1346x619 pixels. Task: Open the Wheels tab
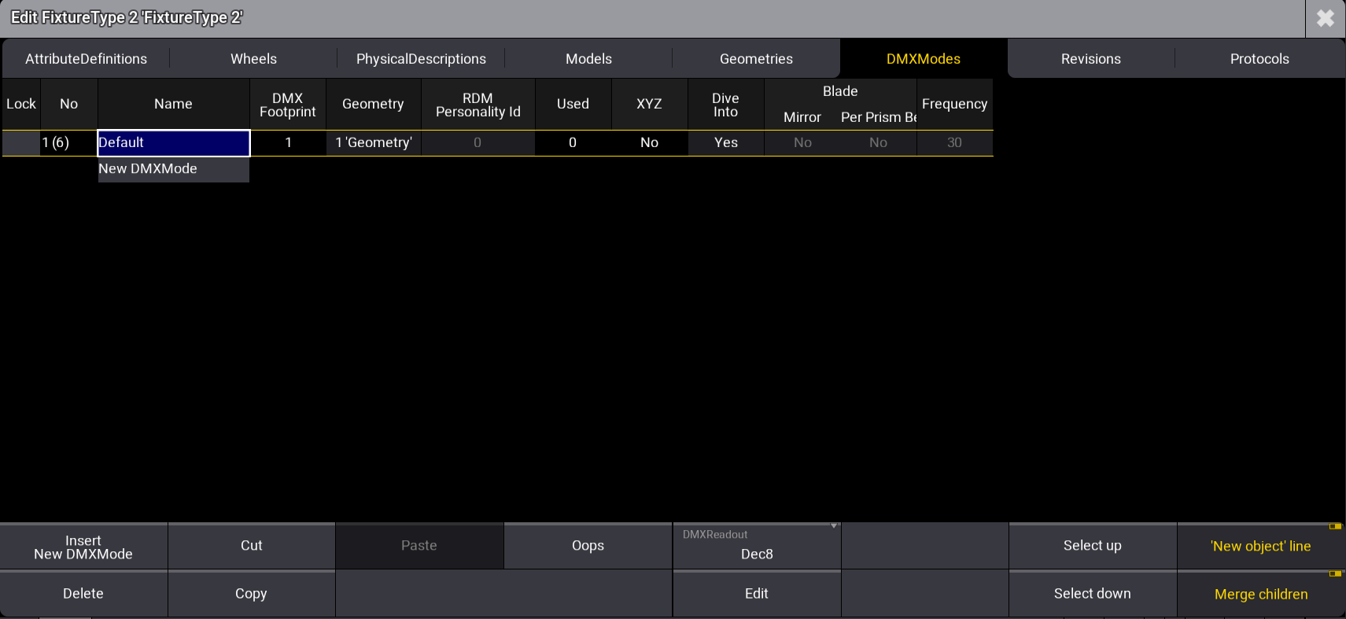(253, 59)
